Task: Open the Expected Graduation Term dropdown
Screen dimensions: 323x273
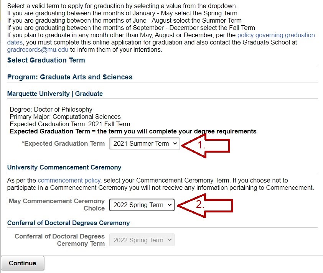Action: tap(144, 144)
